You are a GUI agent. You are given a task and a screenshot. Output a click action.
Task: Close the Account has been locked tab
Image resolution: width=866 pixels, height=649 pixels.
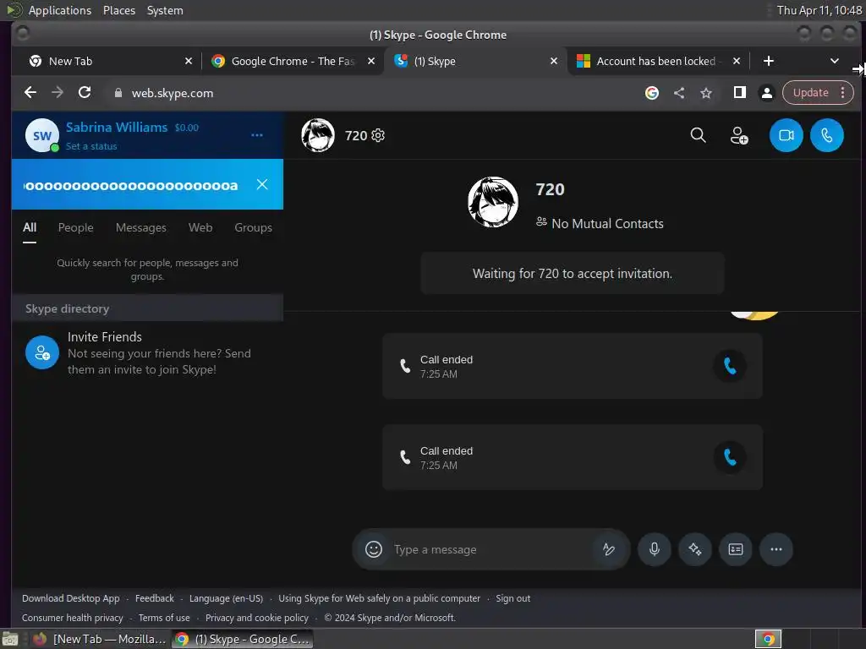tap(737, 61)
